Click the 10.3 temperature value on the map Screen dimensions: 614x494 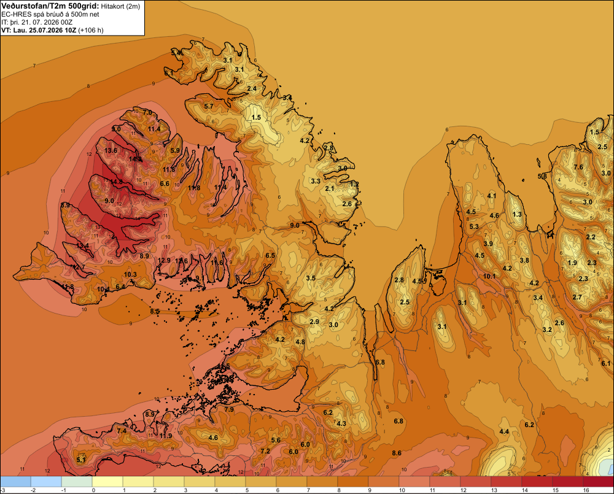130,274
